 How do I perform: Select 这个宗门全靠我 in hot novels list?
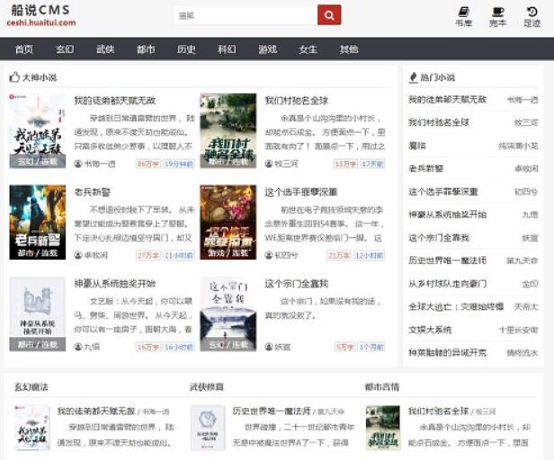pos(439,237)
